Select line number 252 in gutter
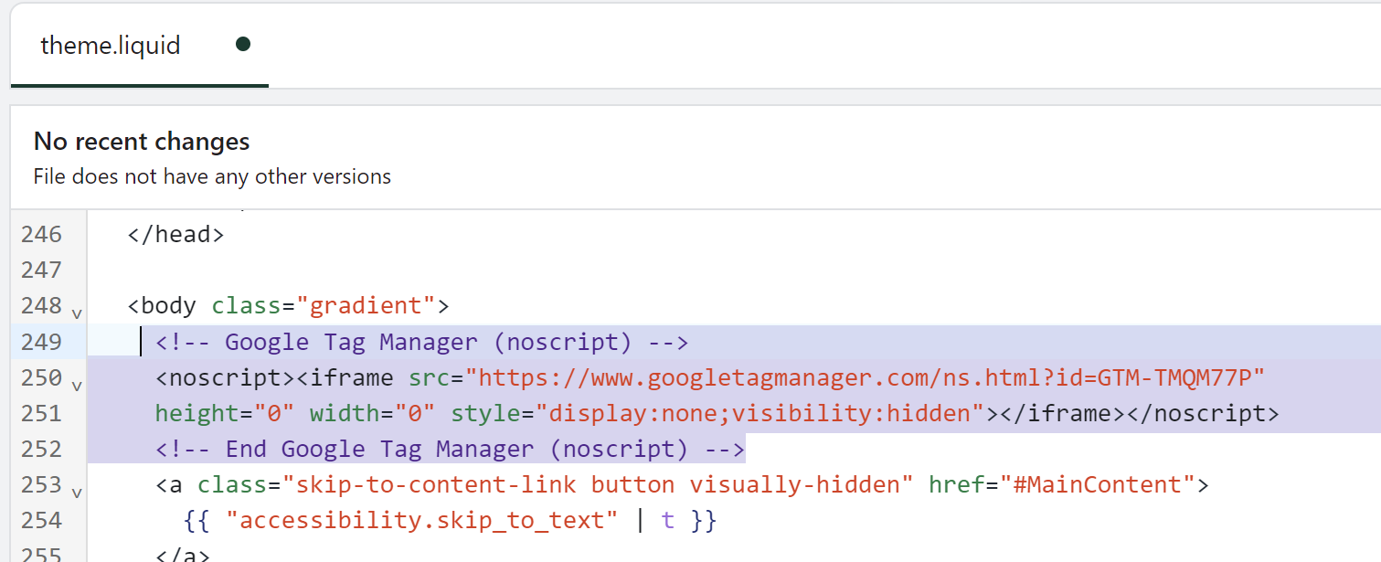The height and width of the screenshot is (562, 1381). pos(41,449)
